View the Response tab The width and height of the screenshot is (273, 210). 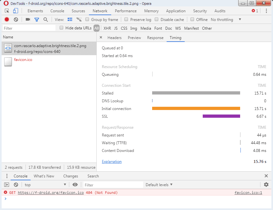[155, 38]
